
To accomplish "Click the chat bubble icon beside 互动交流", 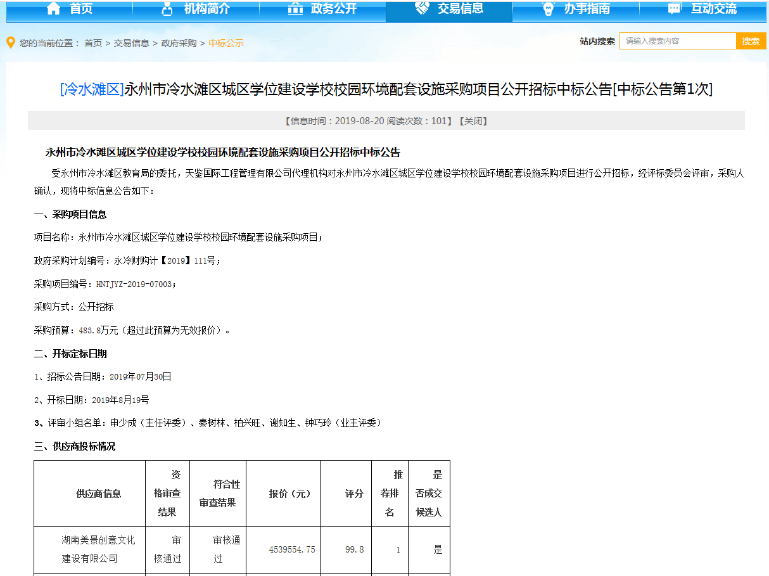I will click(x=674, y=8).
